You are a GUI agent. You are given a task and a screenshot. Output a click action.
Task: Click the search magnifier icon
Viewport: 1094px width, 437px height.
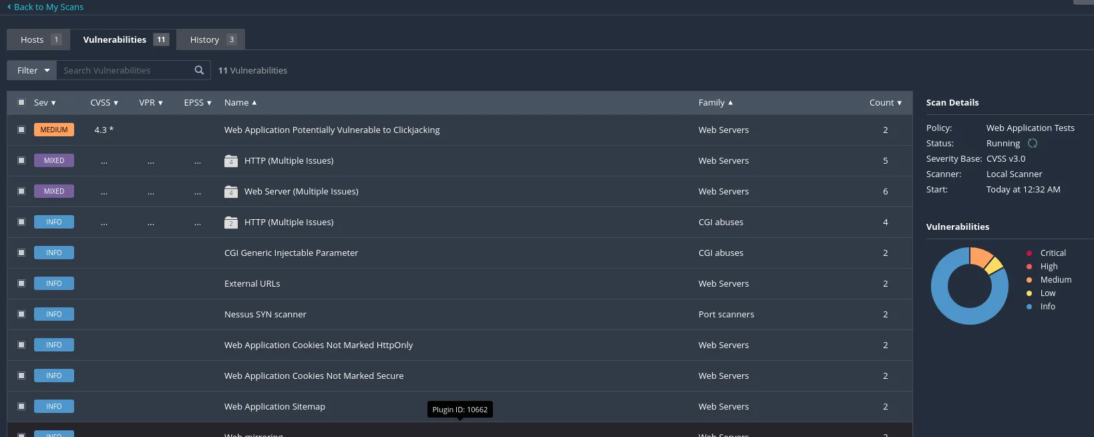[199, 70]
